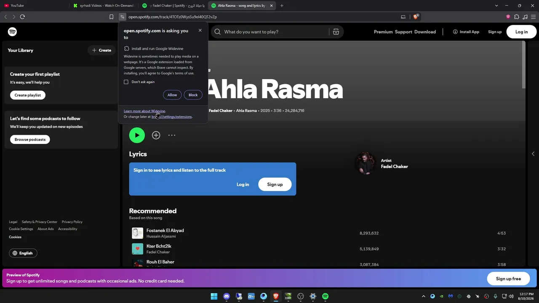Check the Don't ask again checkbox
The image size is (539, 303).
[126, 82]
